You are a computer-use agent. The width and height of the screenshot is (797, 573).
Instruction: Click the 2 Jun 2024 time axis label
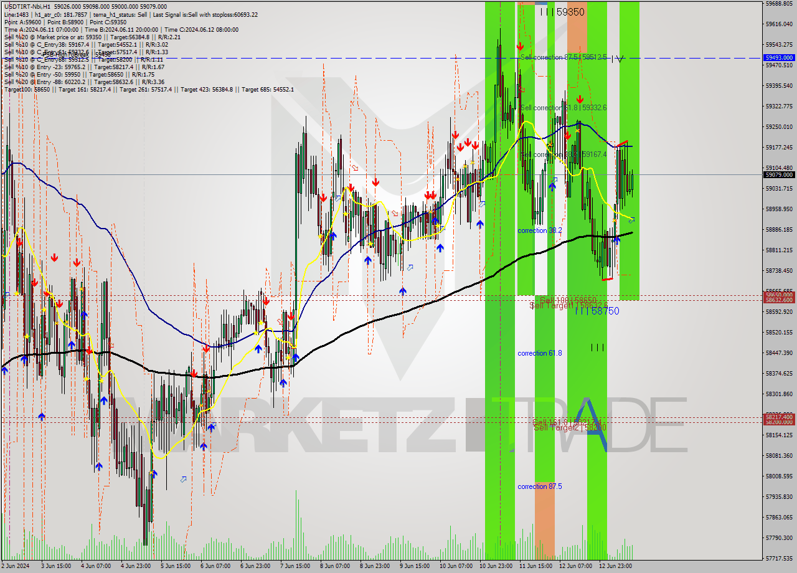tap(14, 566)
